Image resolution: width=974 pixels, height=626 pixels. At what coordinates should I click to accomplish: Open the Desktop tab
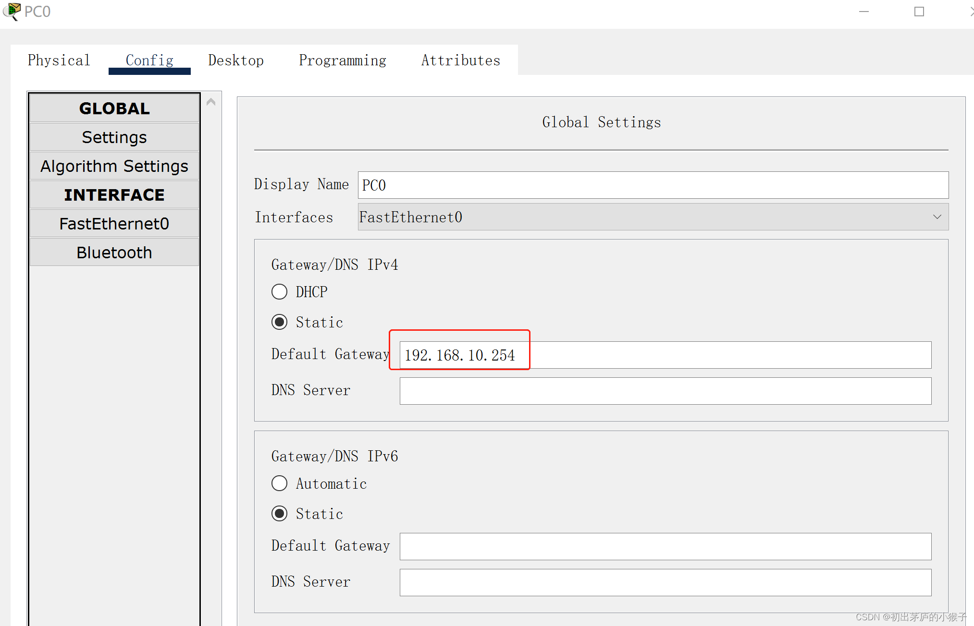click(236, 60)
